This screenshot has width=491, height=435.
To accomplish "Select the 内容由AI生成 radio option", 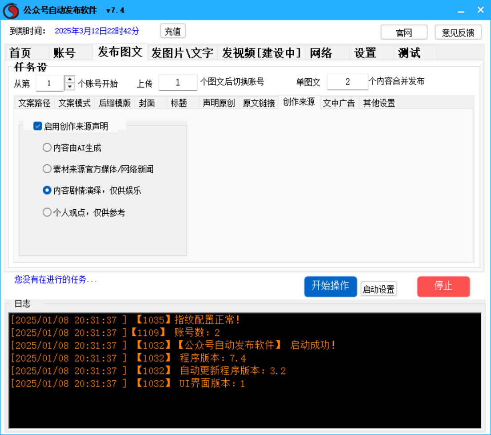I will coord(47,147).
